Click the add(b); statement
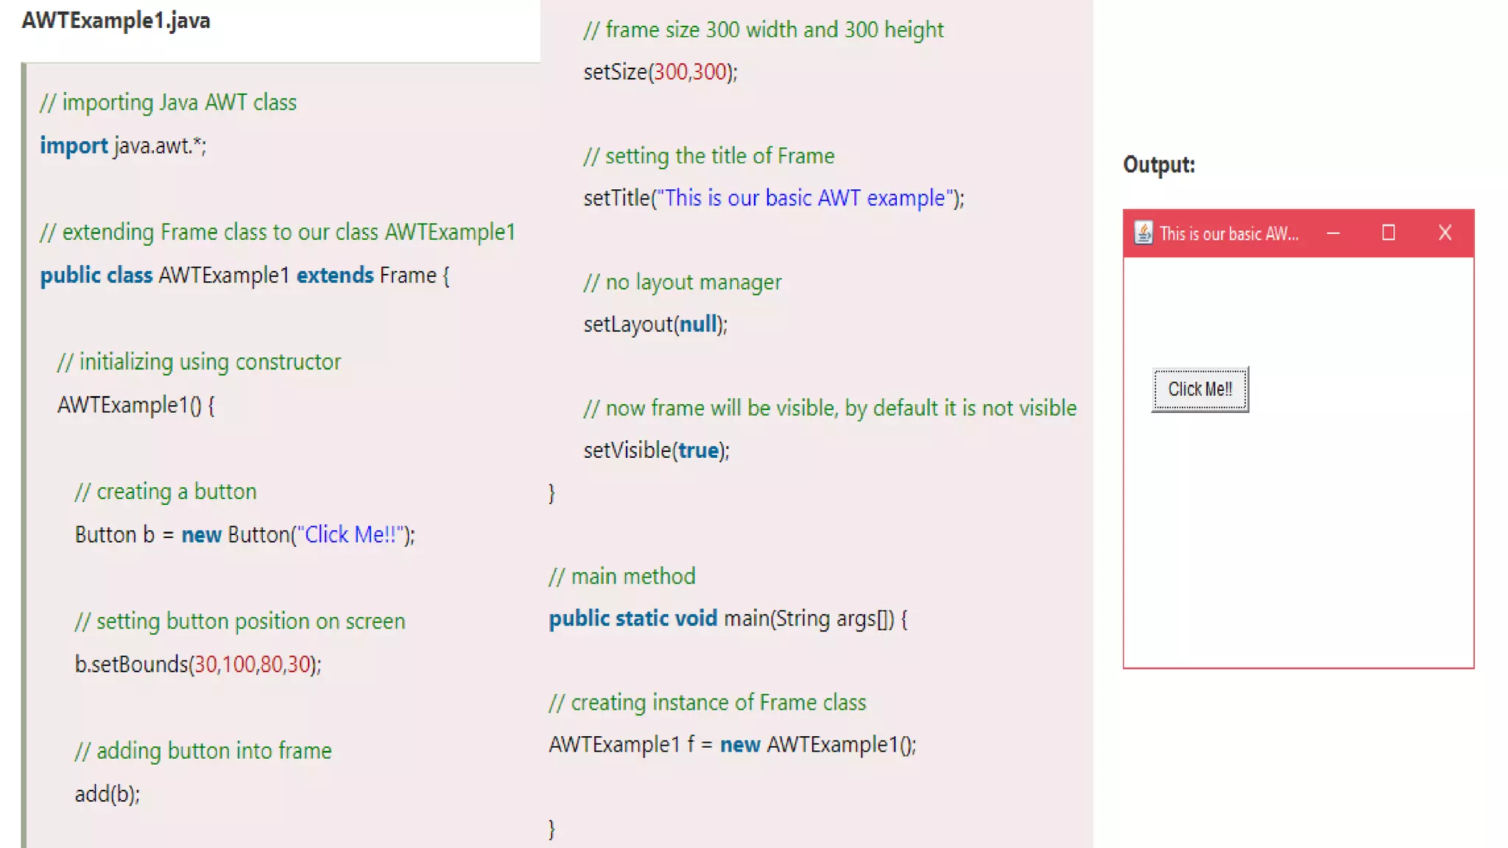Image resolution: width=1508 pixels, height=848 pixels. coord(107,794)
